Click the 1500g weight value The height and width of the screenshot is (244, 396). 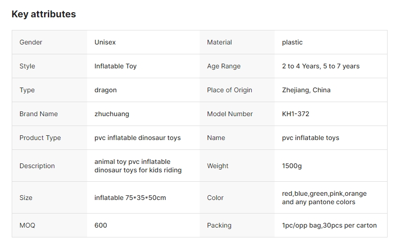[x=292, y=166]
